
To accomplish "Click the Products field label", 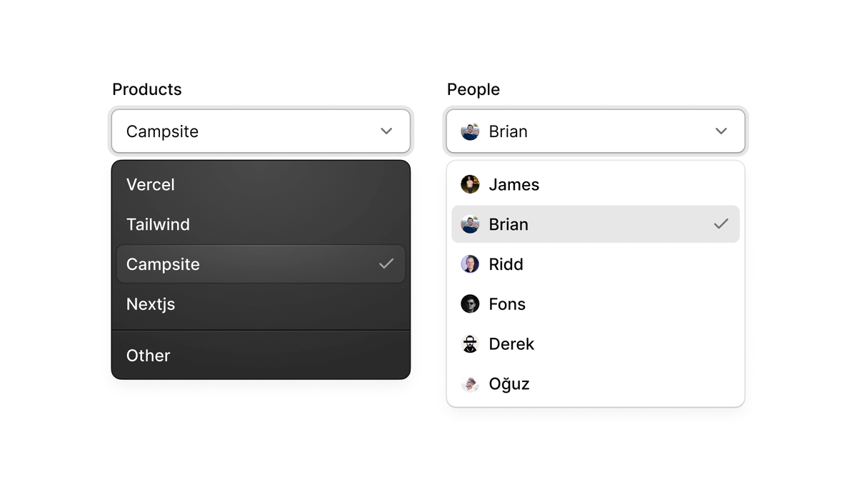I will click(x=147, y=89).
